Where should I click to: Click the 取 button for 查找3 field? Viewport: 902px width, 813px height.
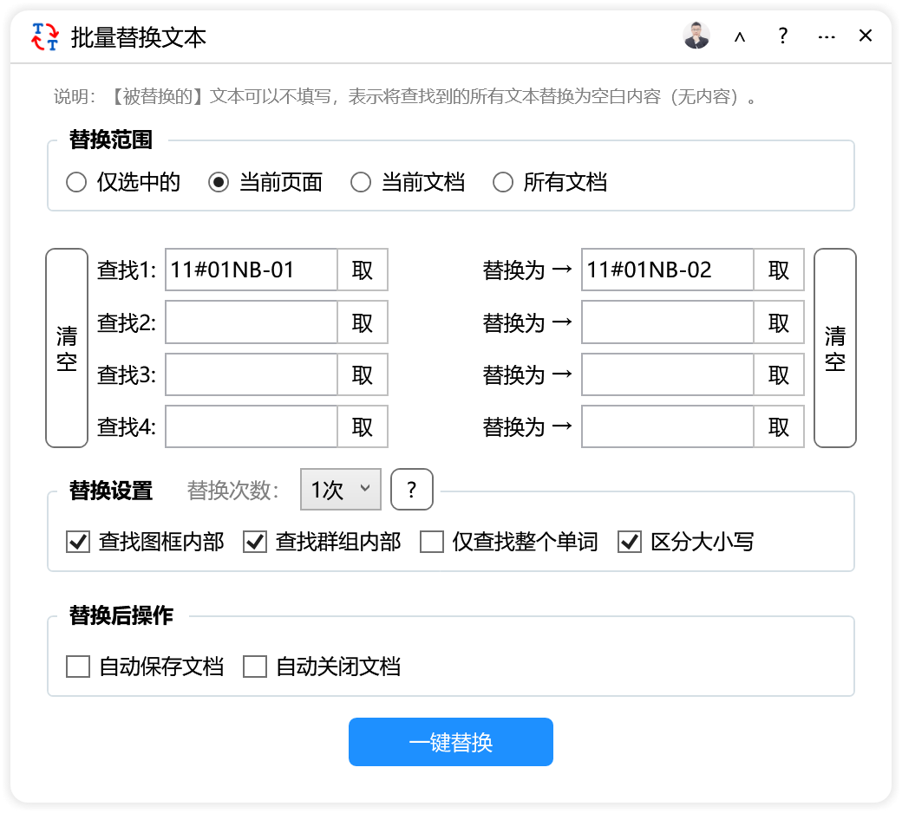coord(363,374)
